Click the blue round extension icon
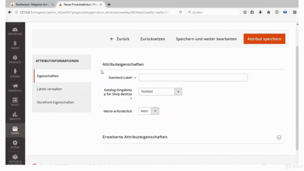The width and height of the screenshot is (304, 171). coord(285,12)
